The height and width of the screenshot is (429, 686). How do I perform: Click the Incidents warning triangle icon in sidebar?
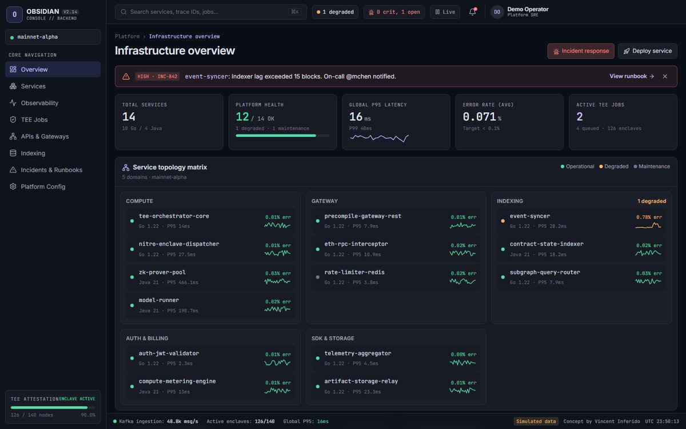(x=13, y=170)
